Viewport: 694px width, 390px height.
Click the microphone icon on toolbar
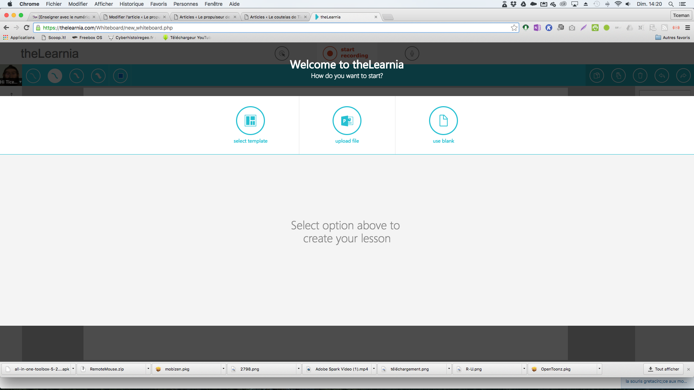tap(411, 53)
